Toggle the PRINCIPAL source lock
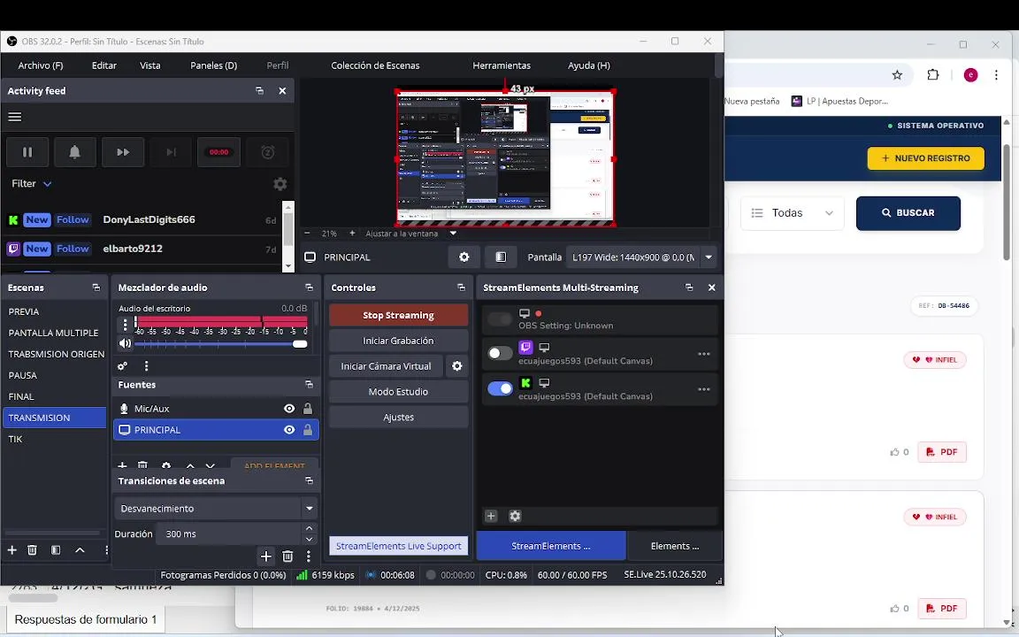The width and height of the screenshot is (1019, 637). coord(308,430)
